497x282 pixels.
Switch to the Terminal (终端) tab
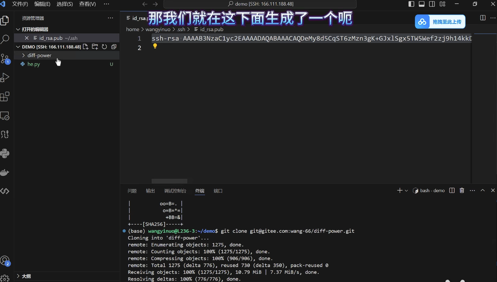(200, 191)
